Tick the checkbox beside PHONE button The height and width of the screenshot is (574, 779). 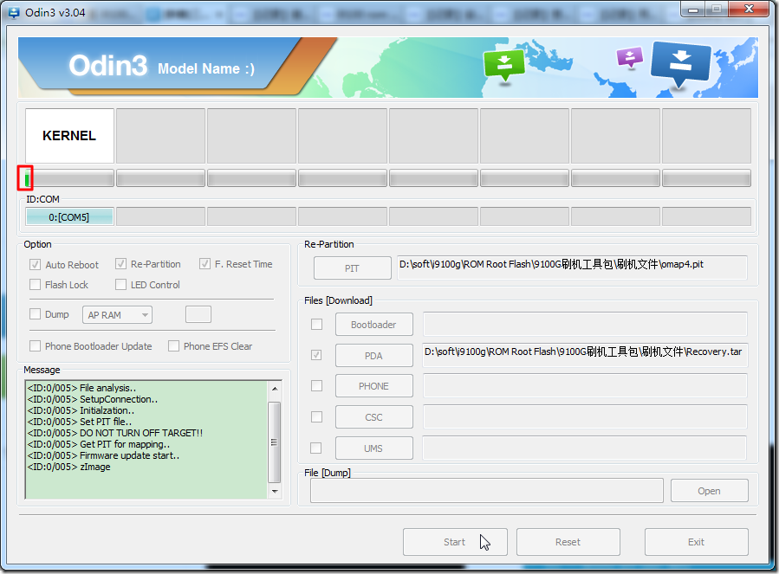316,386
